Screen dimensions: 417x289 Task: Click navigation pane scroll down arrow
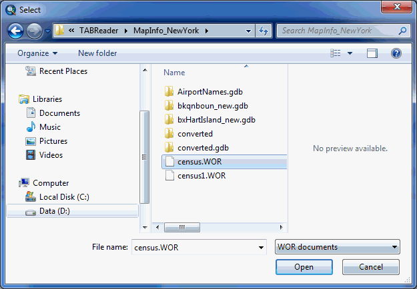pyautogui.click(x=145, y=228)
